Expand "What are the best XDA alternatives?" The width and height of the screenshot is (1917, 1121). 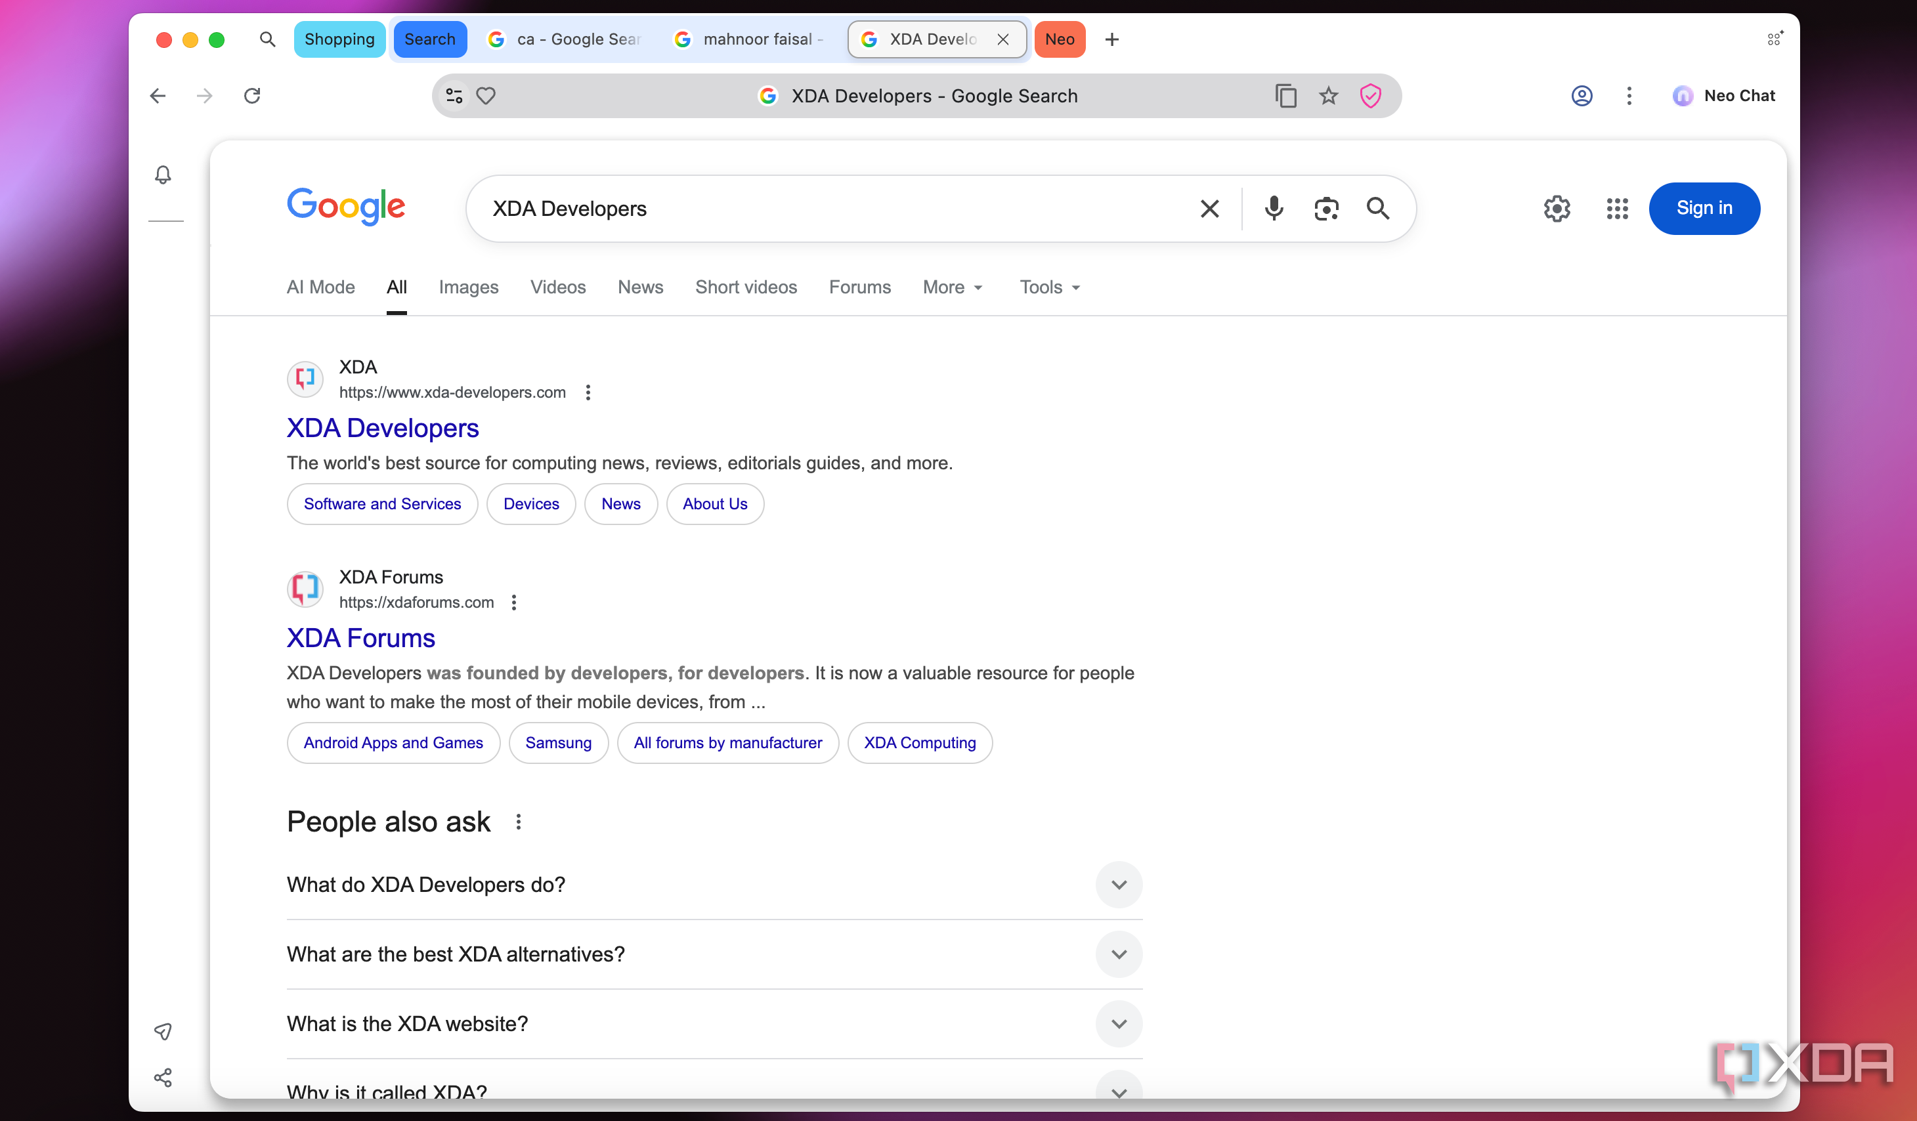pyautogui.click(x=714, y=954)
